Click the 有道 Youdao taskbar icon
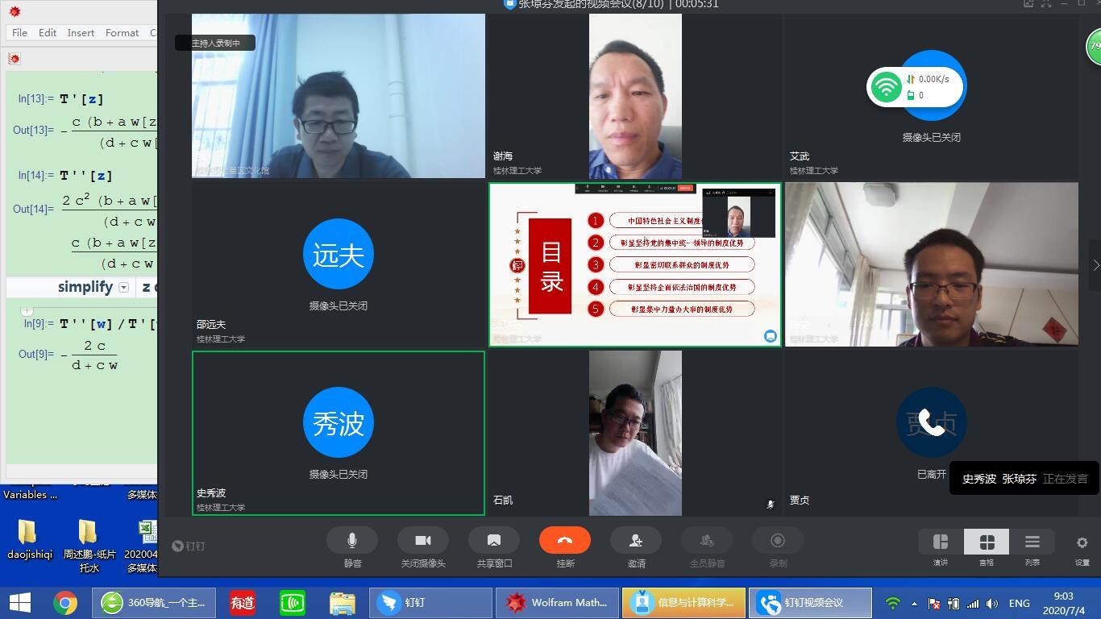Screen dimensions: 1101x619 coord(242,603)
